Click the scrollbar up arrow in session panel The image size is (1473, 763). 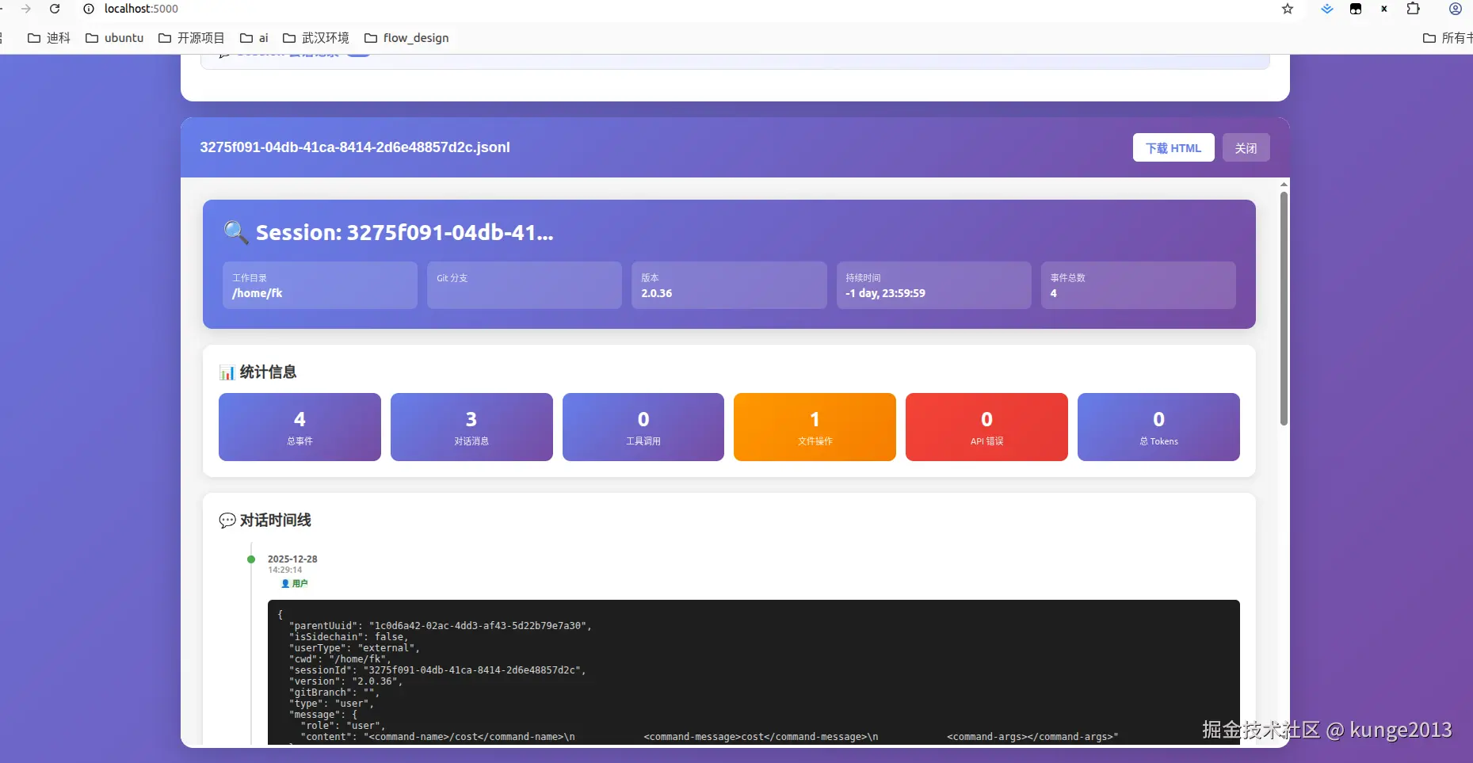(x=1284, y=184)
